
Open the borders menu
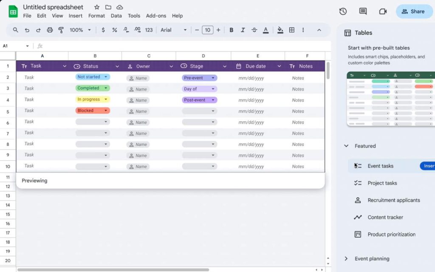[292, 30]
